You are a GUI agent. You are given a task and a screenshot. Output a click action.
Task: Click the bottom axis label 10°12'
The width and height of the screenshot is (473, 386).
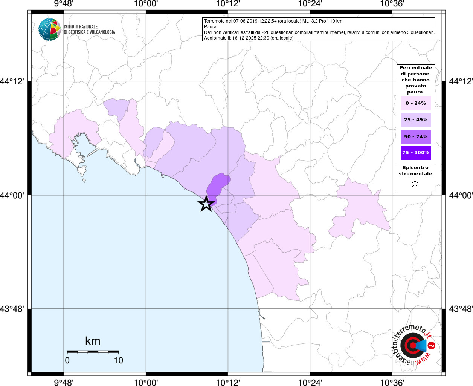(228, 382)
